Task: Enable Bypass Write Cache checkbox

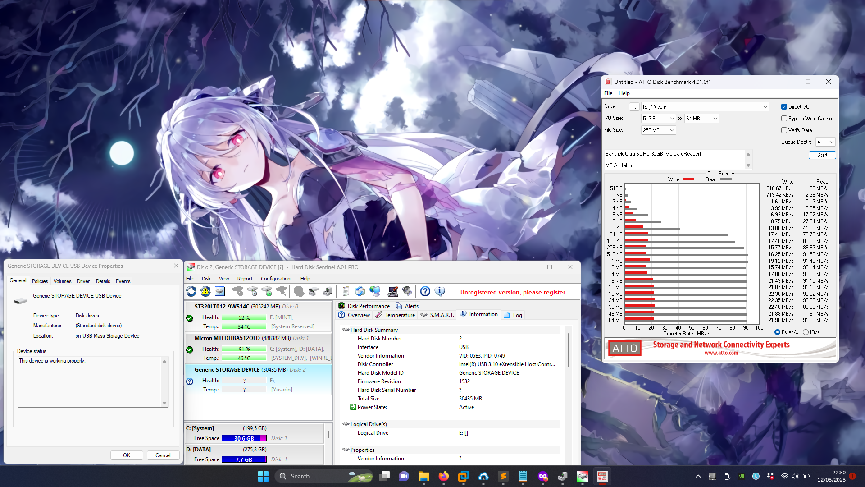Action: 784,119
